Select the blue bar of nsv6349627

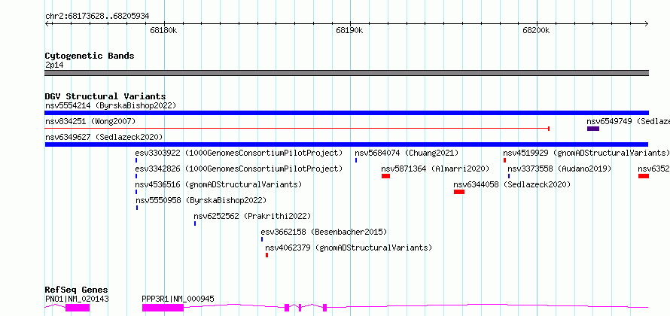click(x=346, y=144)
